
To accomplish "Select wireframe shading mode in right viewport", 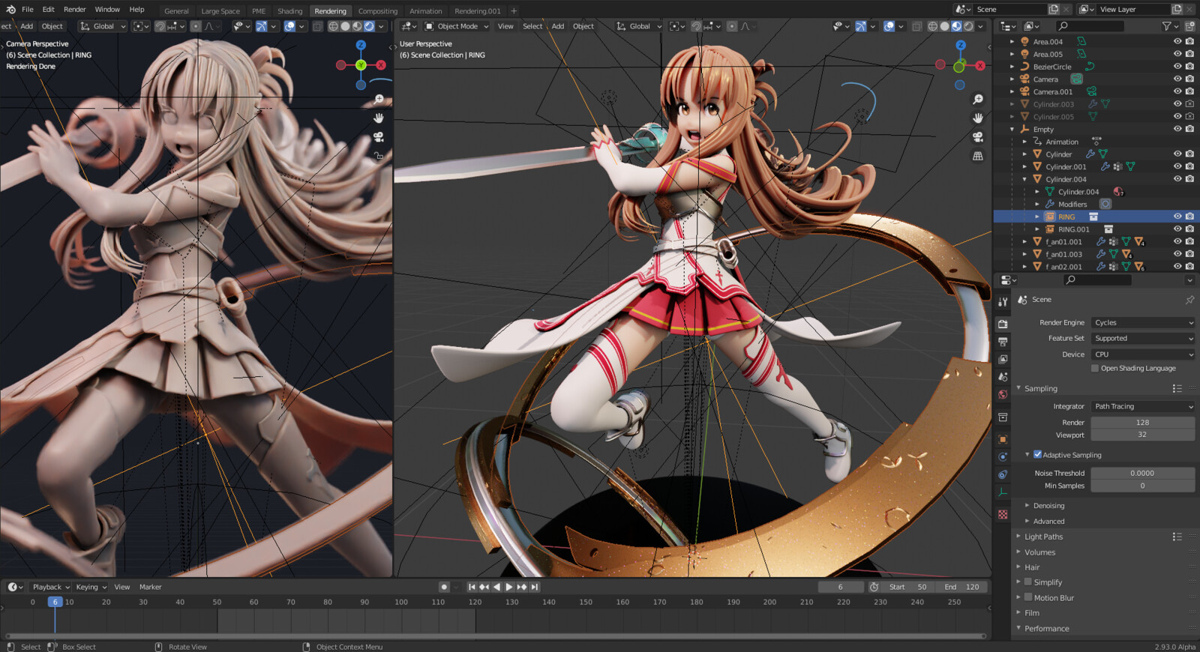I will click(933, 26).
